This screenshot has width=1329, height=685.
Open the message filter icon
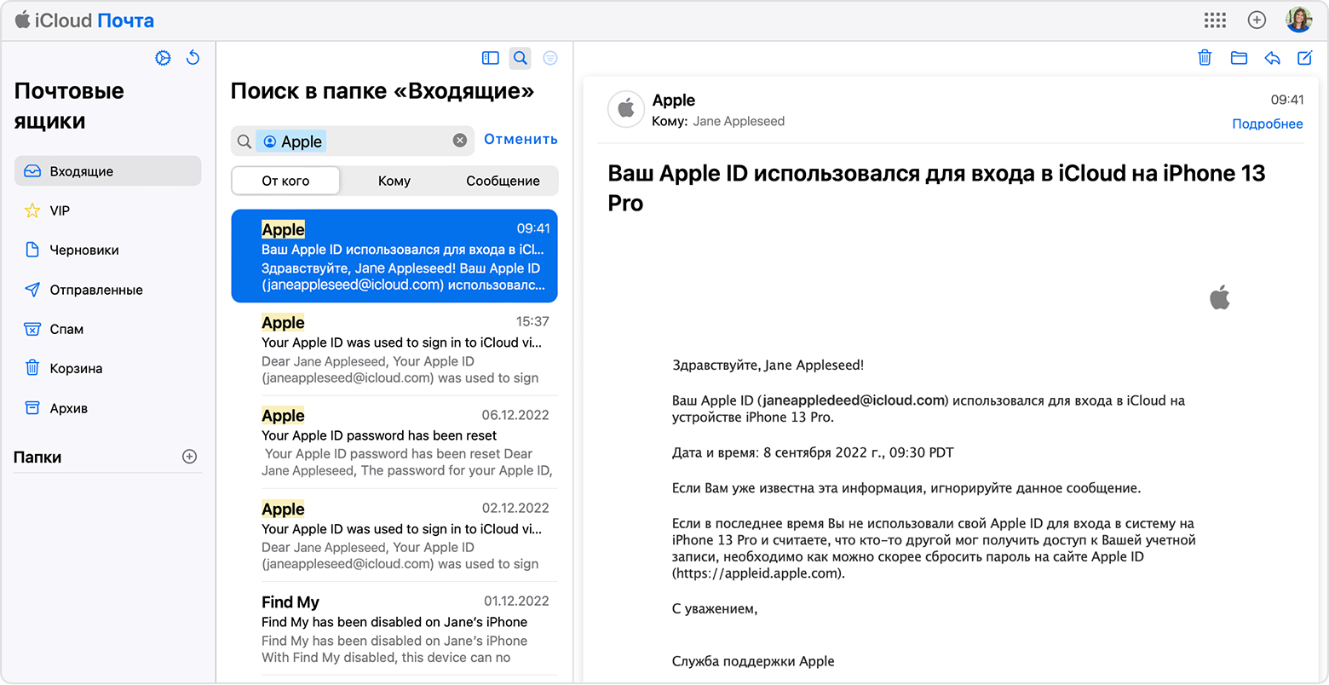click(550, 58)
